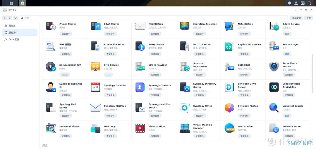This screenshot has width=316, height=149.
Task: Select the SSO server key icon
Action: [229, 67]
